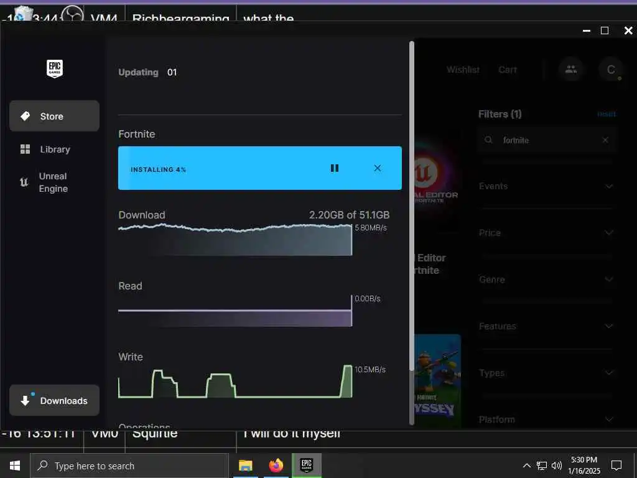Open File Explorer from taskbar
Viewport: 637px width, 478px height.
245,466
